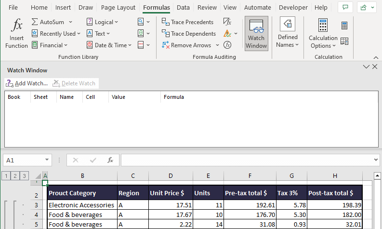This screenshot has width=382, height=229.
Task: Click the AutoSum sigma icon
Action: click(35, 22)
